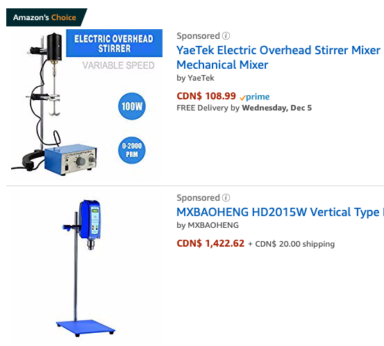Open the YaeTek stirrer product image
The width and height of the screenshot is (384, 346).
click(85, 104)
